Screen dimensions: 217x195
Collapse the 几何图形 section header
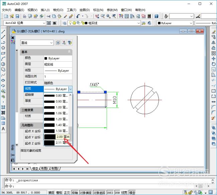pyautogui.click(x=32, y=125)
